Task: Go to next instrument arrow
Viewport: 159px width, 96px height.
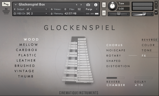Action: pyautogui.click(x=81, y=5)
